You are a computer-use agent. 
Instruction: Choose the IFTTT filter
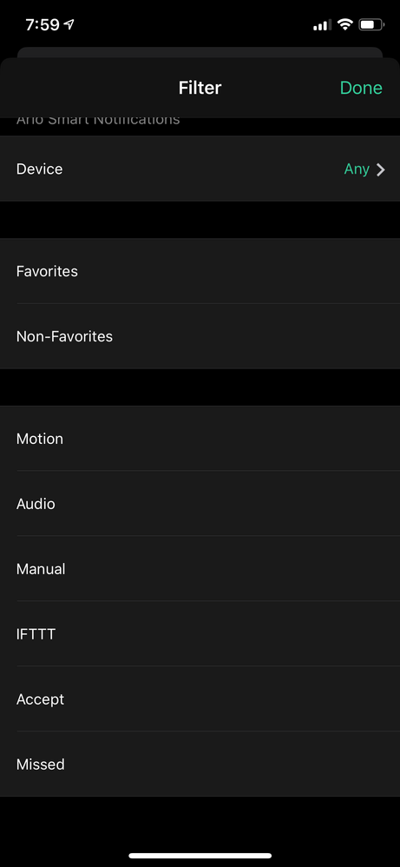click(200, 633)
